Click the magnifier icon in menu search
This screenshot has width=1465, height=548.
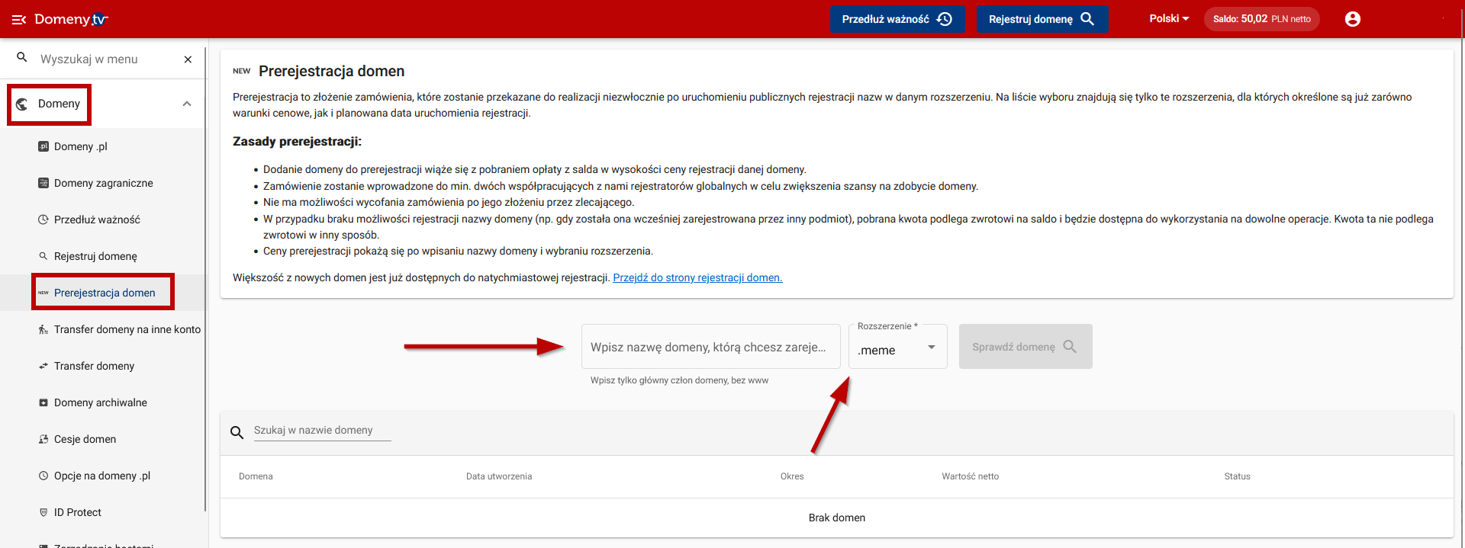(x=22, y=58)
